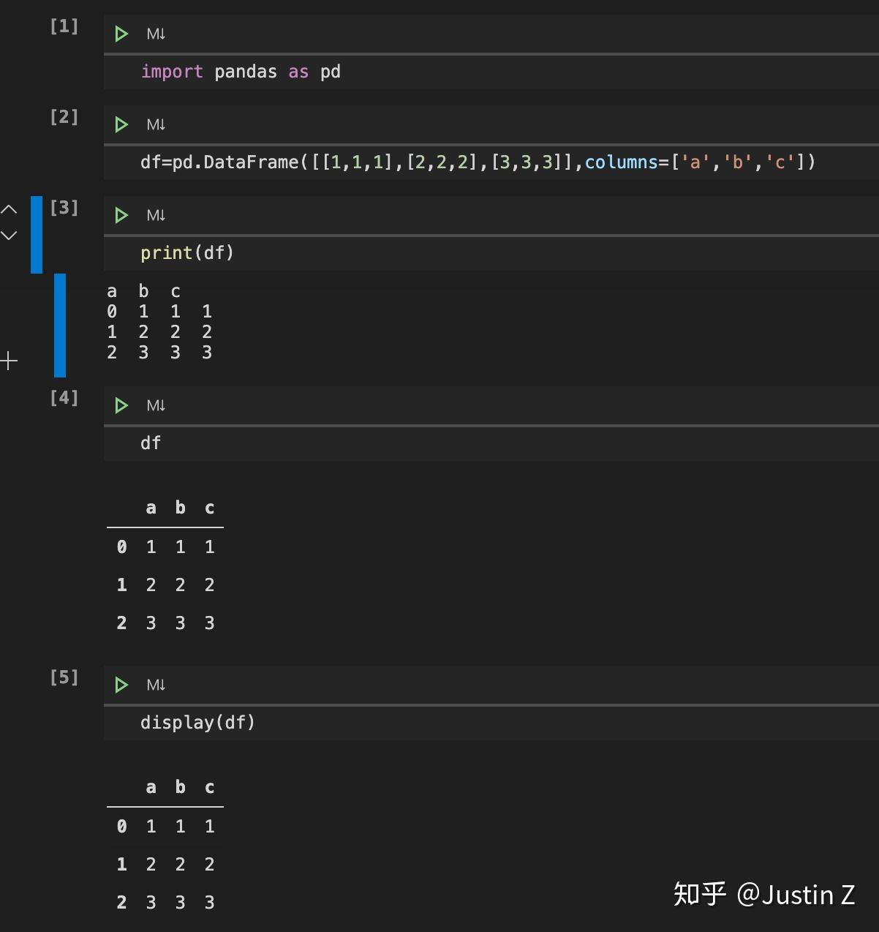Viewport: 879px width, 932px height.
Task: Run the import pandas cell
Action: coord(121,34)
